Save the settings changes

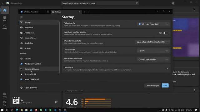point(165,86)
